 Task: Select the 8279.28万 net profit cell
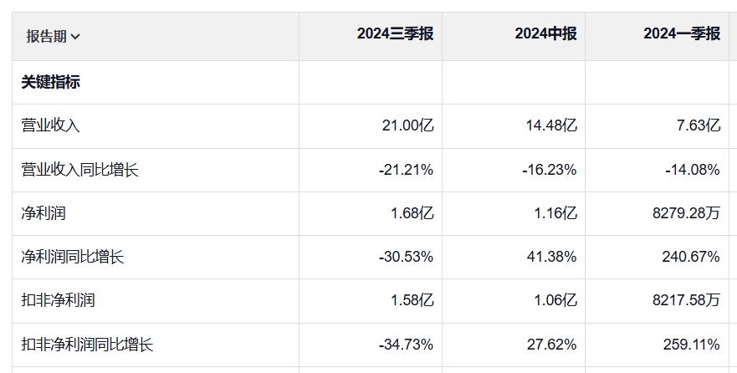click(x=686, y=213)
